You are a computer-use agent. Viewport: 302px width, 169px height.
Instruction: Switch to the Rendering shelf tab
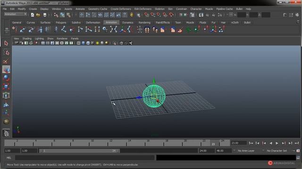coord(144,23)
